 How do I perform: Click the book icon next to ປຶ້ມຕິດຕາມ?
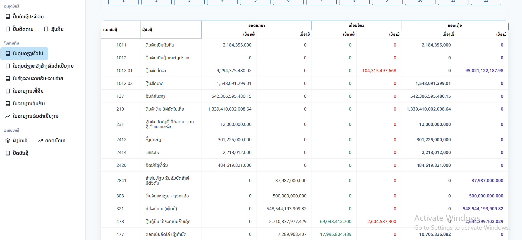[8, 29]
